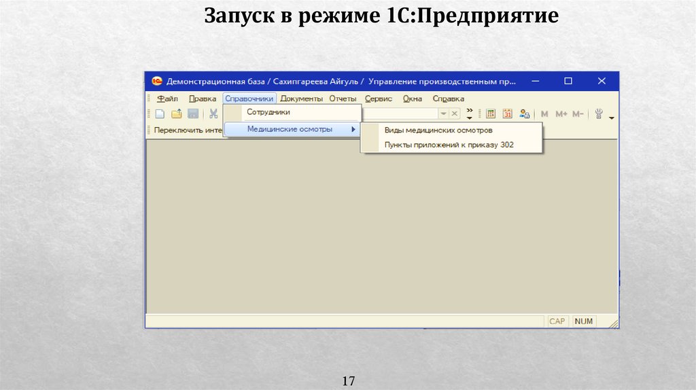Click the user list icon

(524, 114)
